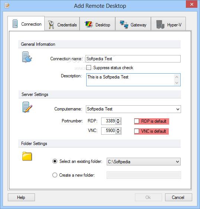Check VNC is default
The height and width of the screenshot is (209, 200).
click(x=136, y=131)
